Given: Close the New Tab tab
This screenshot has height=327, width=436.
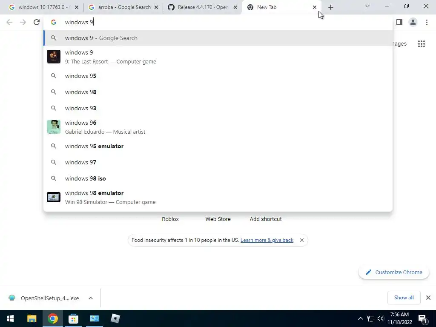Looking at the screenshot, I should pos(315,7).
